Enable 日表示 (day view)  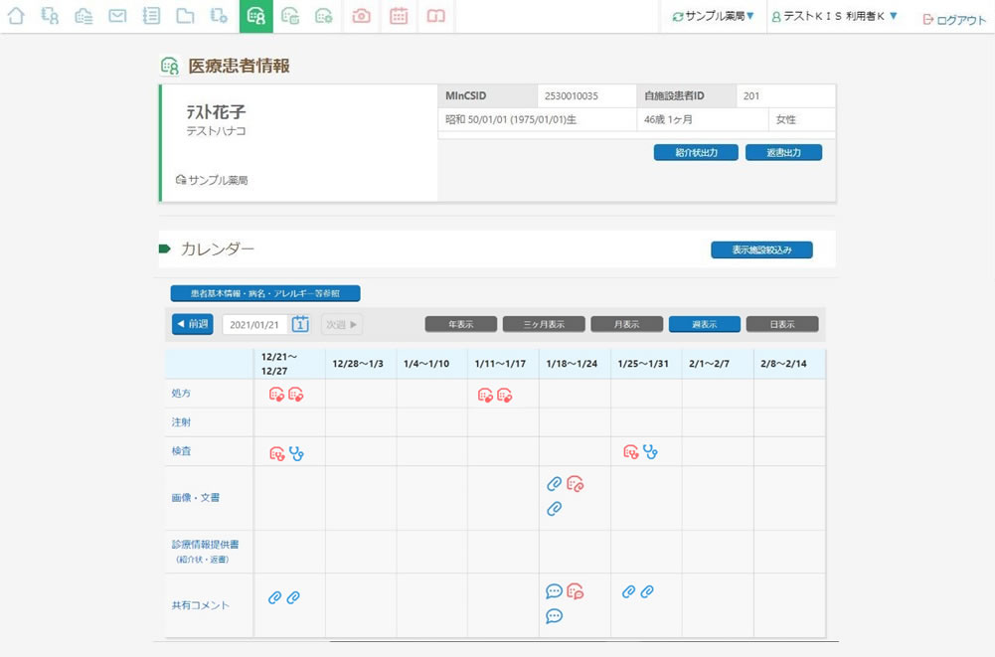(784, 323)
